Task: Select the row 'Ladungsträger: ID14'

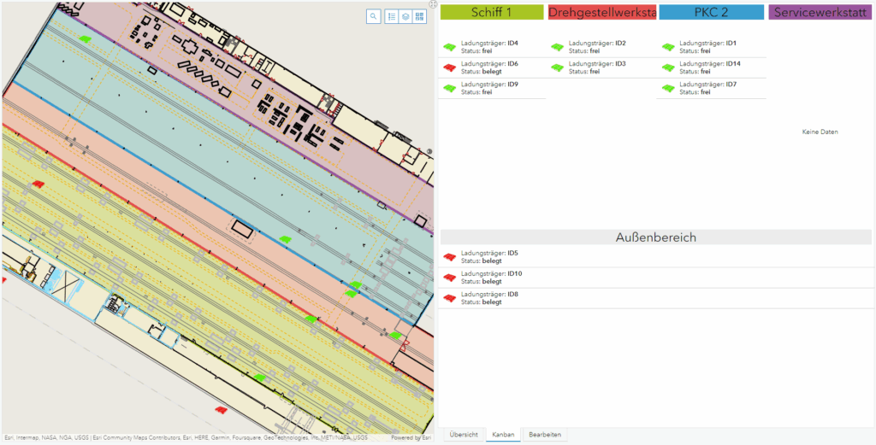Action: (x=711, y=67)
